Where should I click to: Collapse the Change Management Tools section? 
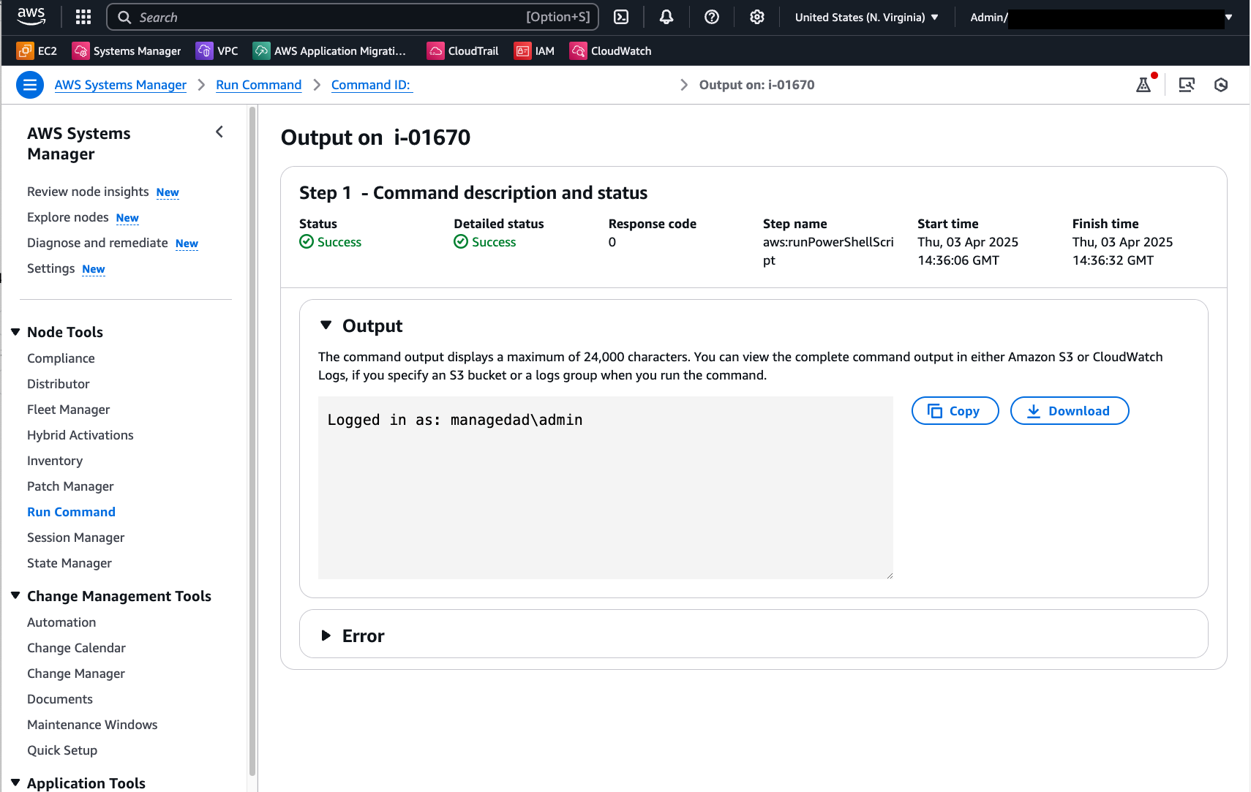click(15, 596)
